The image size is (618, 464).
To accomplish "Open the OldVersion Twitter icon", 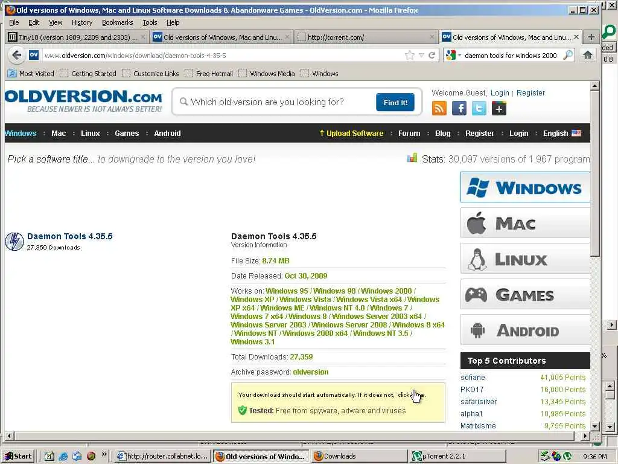I will point(479,108).
